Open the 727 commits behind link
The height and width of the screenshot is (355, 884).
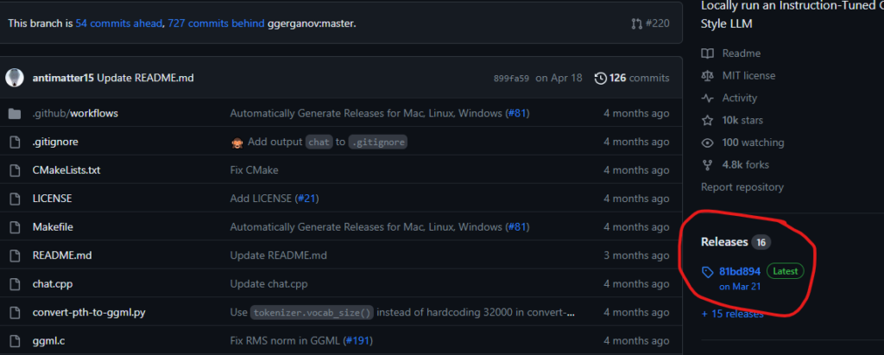[216, 23]
